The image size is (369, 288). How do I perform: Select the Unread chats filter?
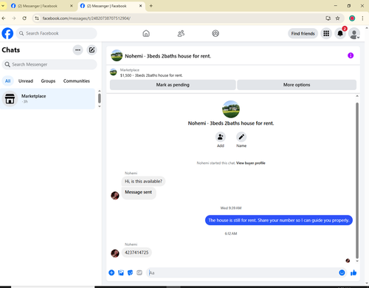pyautogui.click(x=26, y=81)
